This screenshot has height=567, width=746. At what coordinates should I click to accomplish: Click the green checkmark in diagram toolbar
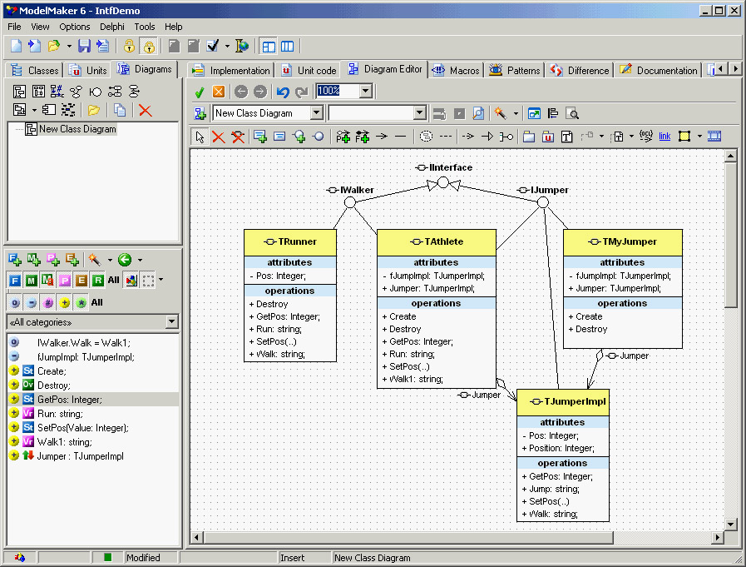click(199, 92)
